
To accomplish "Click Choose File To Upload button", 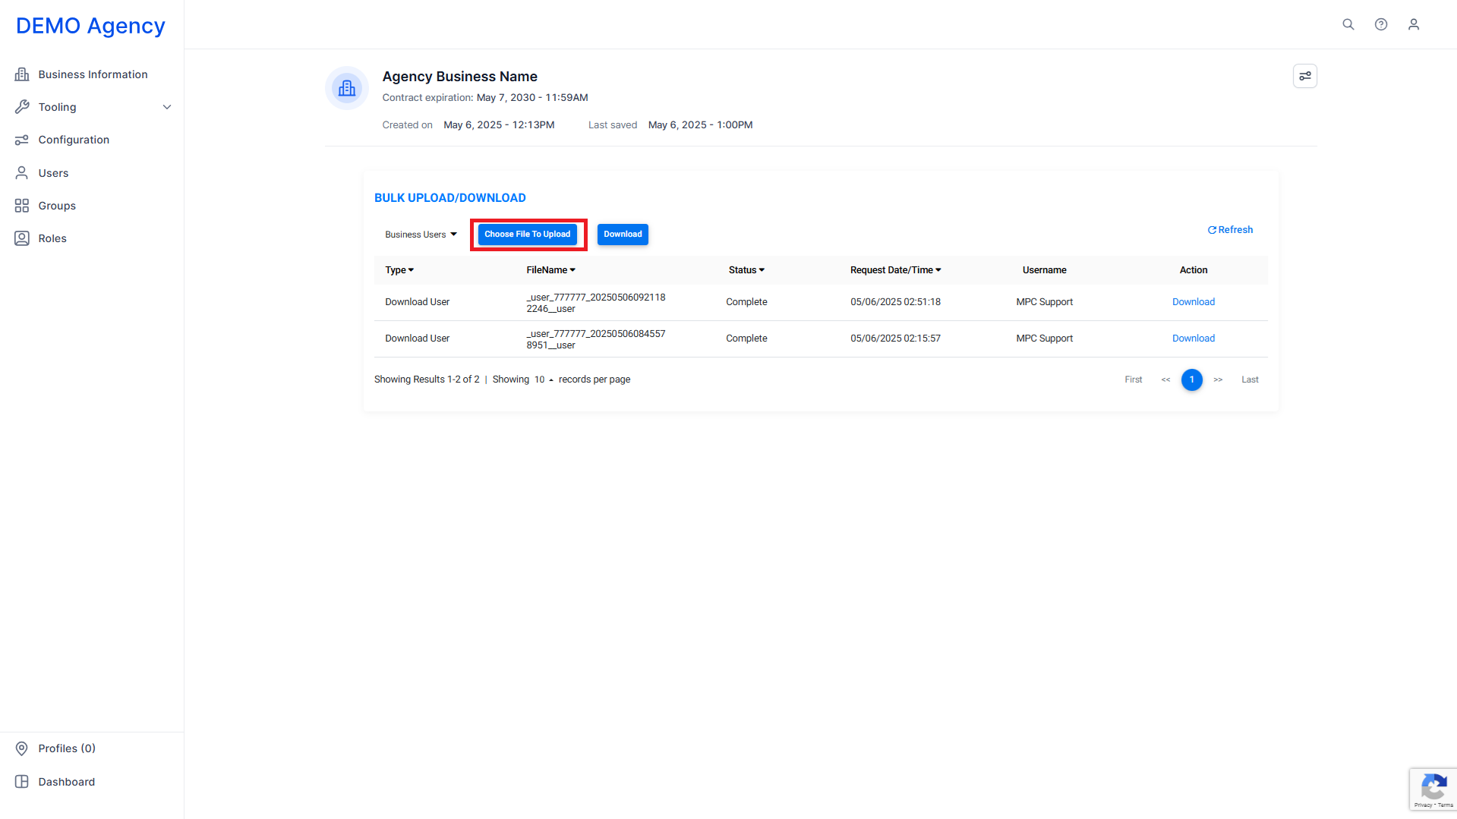I will point(528,235).
